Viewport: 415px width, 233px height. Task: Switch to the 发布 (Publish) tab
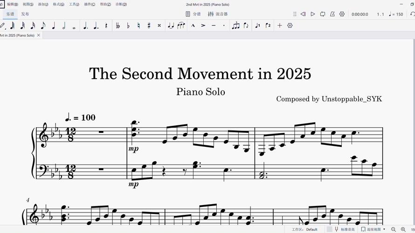click(x=25, y=14)
